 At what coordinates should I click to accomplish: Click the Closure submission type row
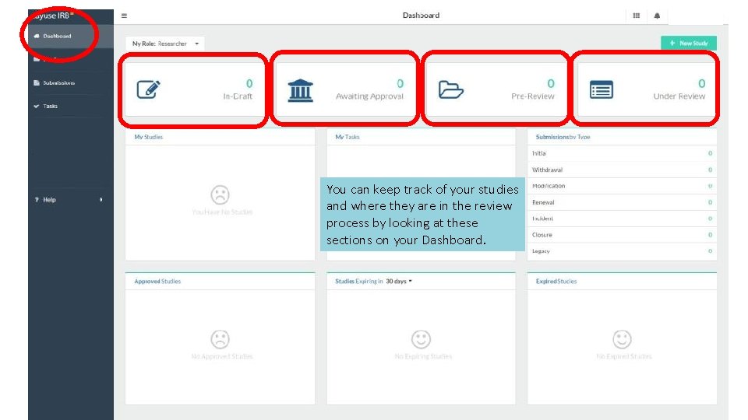click(x=622, y=235)
